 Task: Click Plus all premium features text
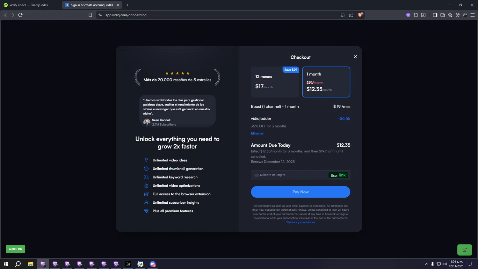point(173,211)
